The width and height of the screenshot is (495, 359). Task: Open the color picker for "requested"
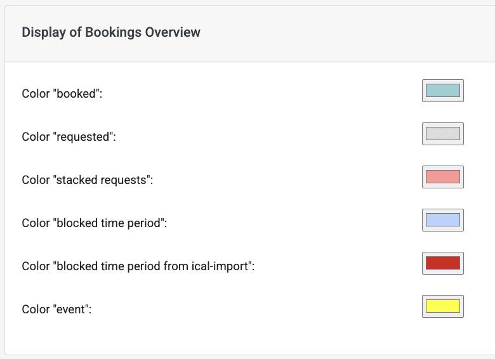442,134
